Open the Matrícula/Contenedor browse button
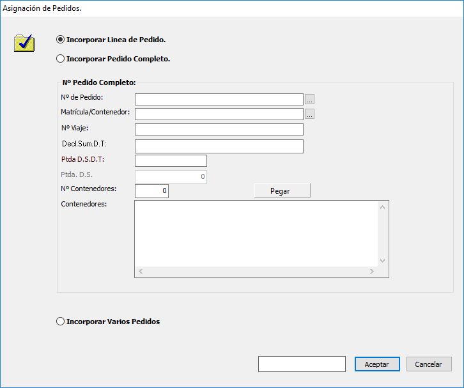Image resolution: width=464 pixels, height=388 pixels. pyautogui.click(x=309, y=114)
